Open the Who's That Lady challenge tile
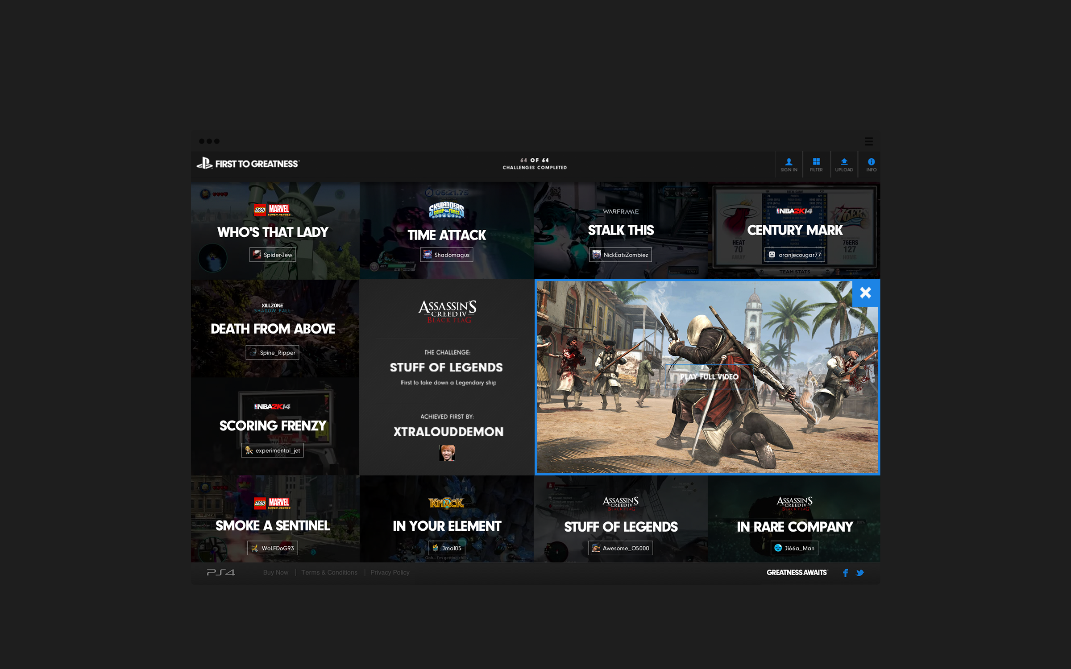The width and height of the screenshot is (1071, 669). click(x=275, y=230)
